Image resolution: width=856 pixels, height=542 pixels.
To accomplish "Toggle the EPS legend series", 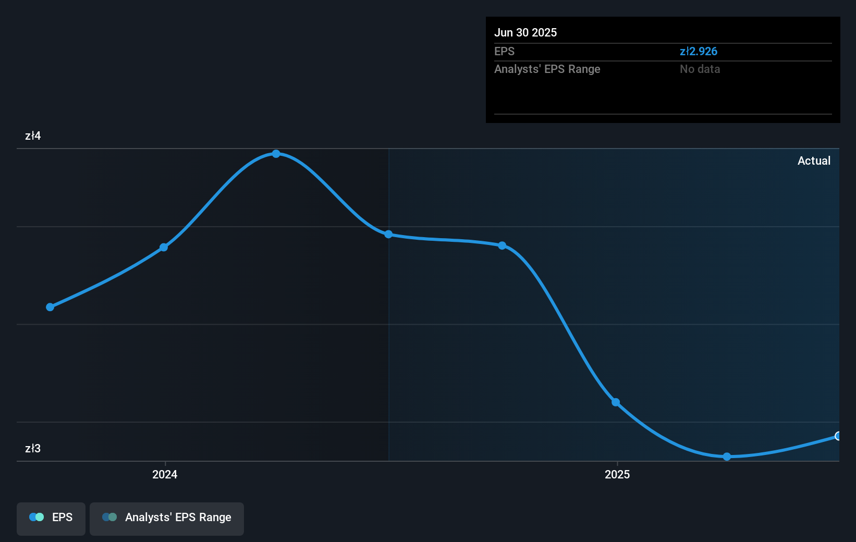I will tap(51, 519).
